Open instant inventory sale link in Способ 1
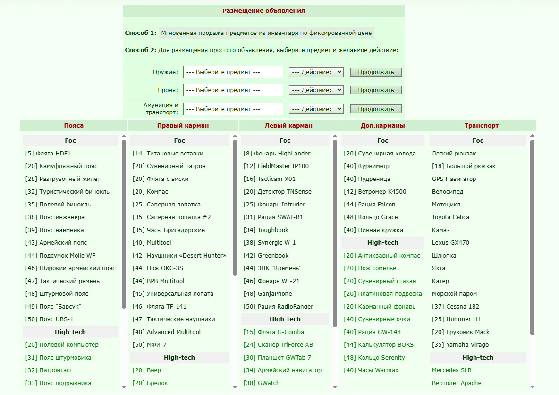Screen dimensions: 559x395 click(266, 33)
